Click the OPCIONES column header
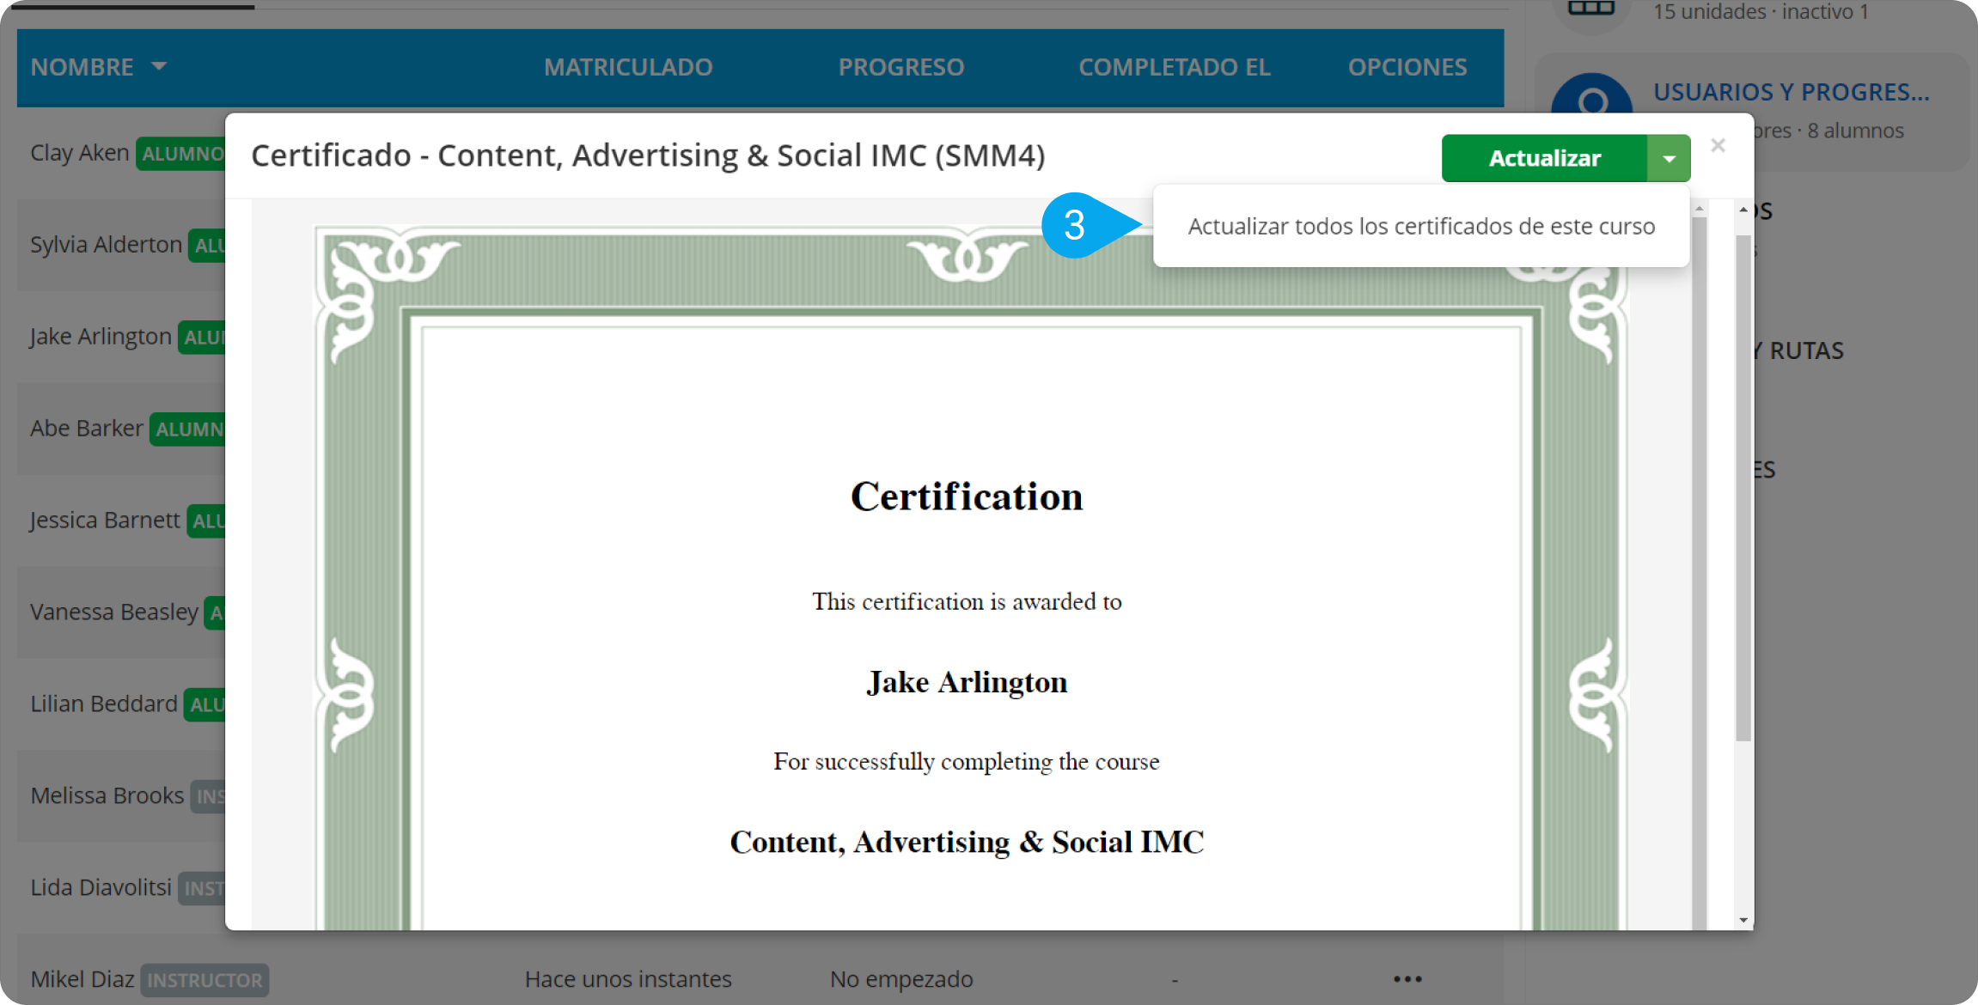 [1407, 67]
